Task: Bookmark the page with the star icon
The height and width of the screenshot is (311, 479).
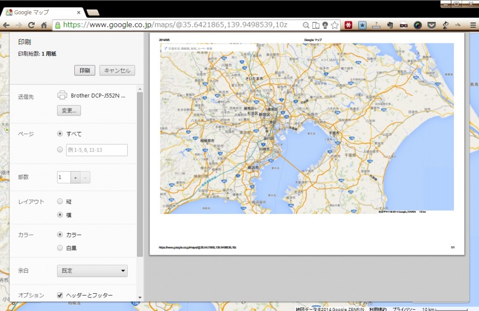Action: pyautogui.click(x=335, y=25)
